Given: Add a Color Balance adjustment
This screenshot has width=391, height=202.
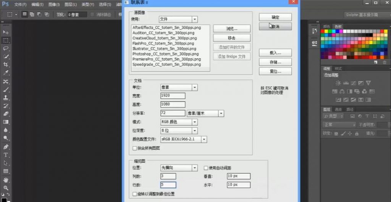Looking at the screenshot, I should tap(342, 91).
